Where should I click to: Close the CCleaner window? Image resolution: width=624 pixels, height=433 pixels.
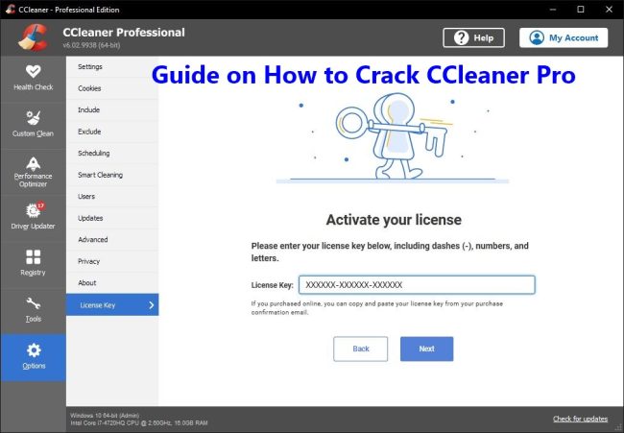(609, 10)
